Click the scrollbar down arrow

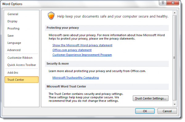tap(175, 104)
